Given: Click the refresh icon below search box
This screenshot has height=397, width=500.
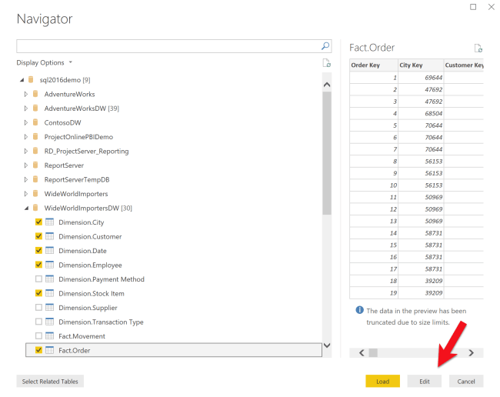Looking at the screenshot, I should click(326, 63).
